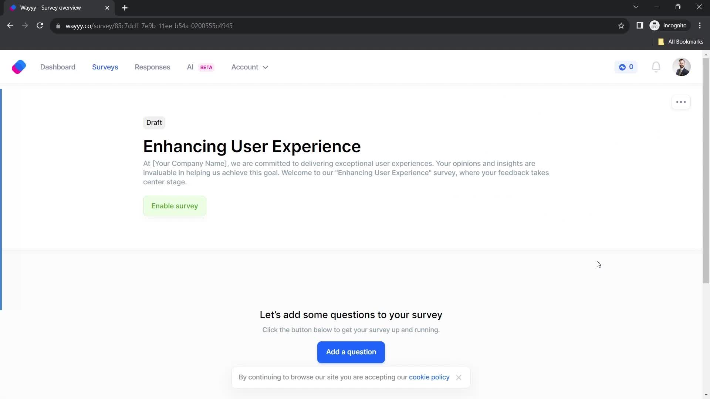Click the cookie policy link
Image resolution: width=710 pixels, height=399 pixels.
pyautogui.click(x=429, y=377)
